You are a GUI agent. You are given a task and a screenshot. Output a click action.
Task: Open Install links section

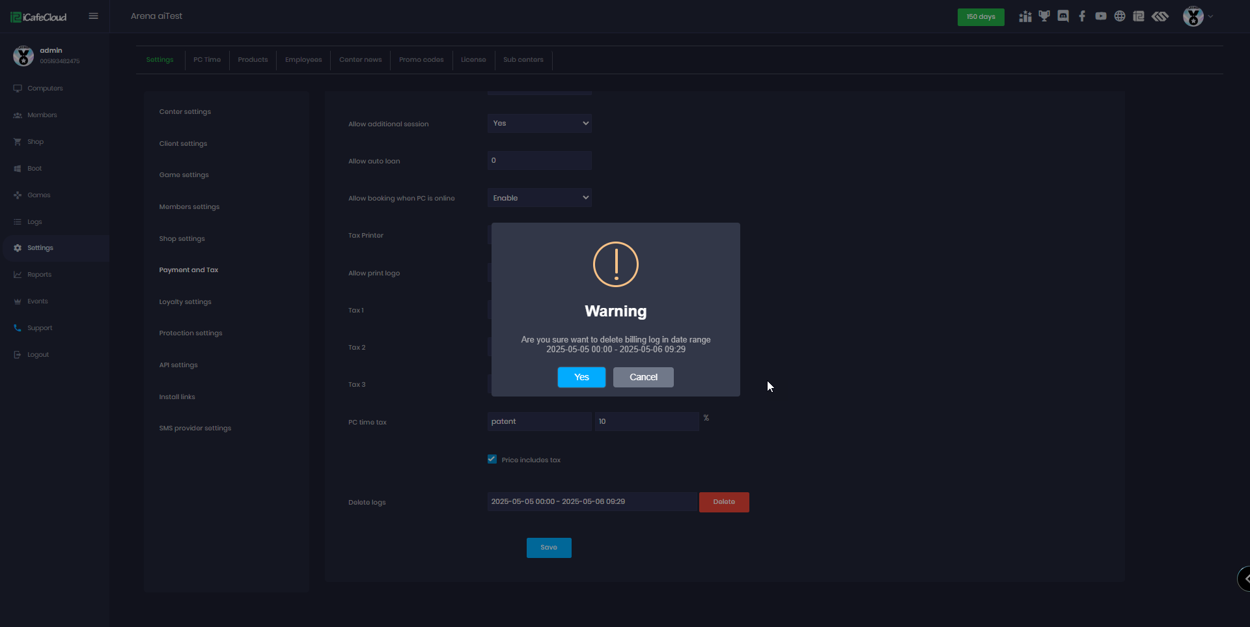[177, 397]
